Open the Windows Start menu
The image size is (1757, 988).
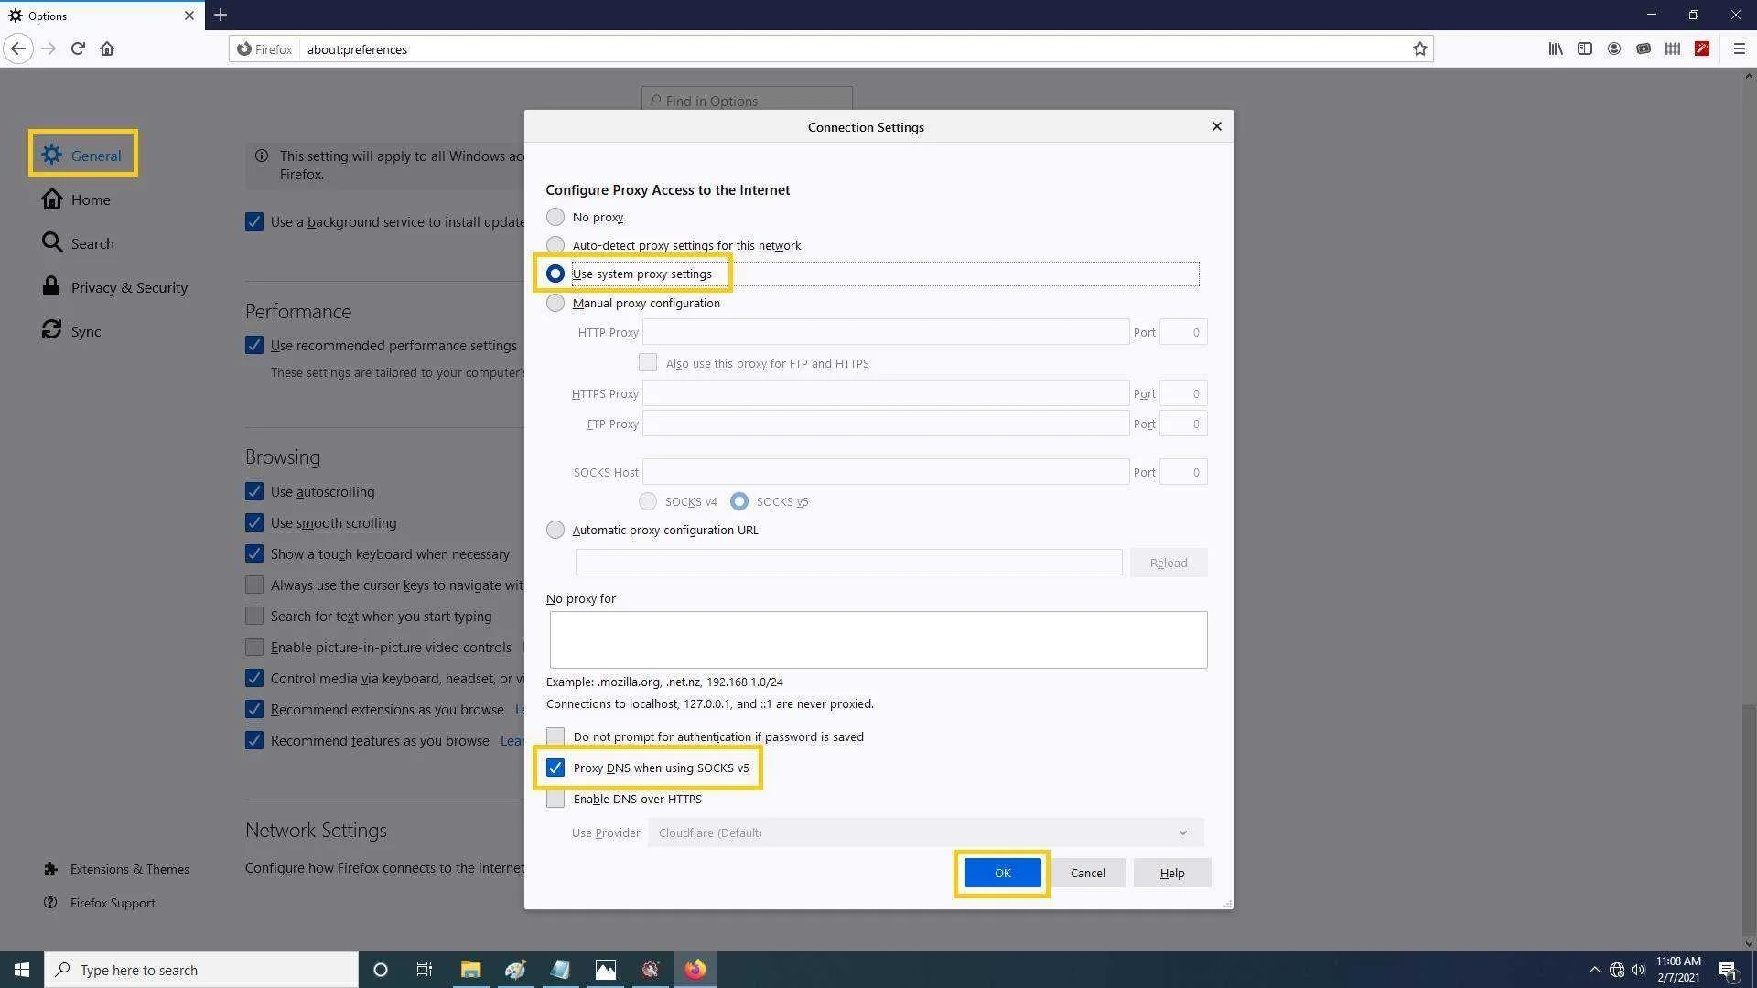tap(22, 970)
